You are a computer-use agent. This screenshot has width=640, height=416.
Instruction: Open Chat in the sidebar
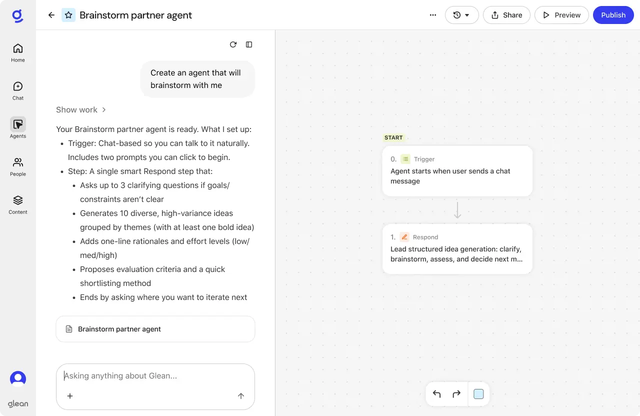18,90
